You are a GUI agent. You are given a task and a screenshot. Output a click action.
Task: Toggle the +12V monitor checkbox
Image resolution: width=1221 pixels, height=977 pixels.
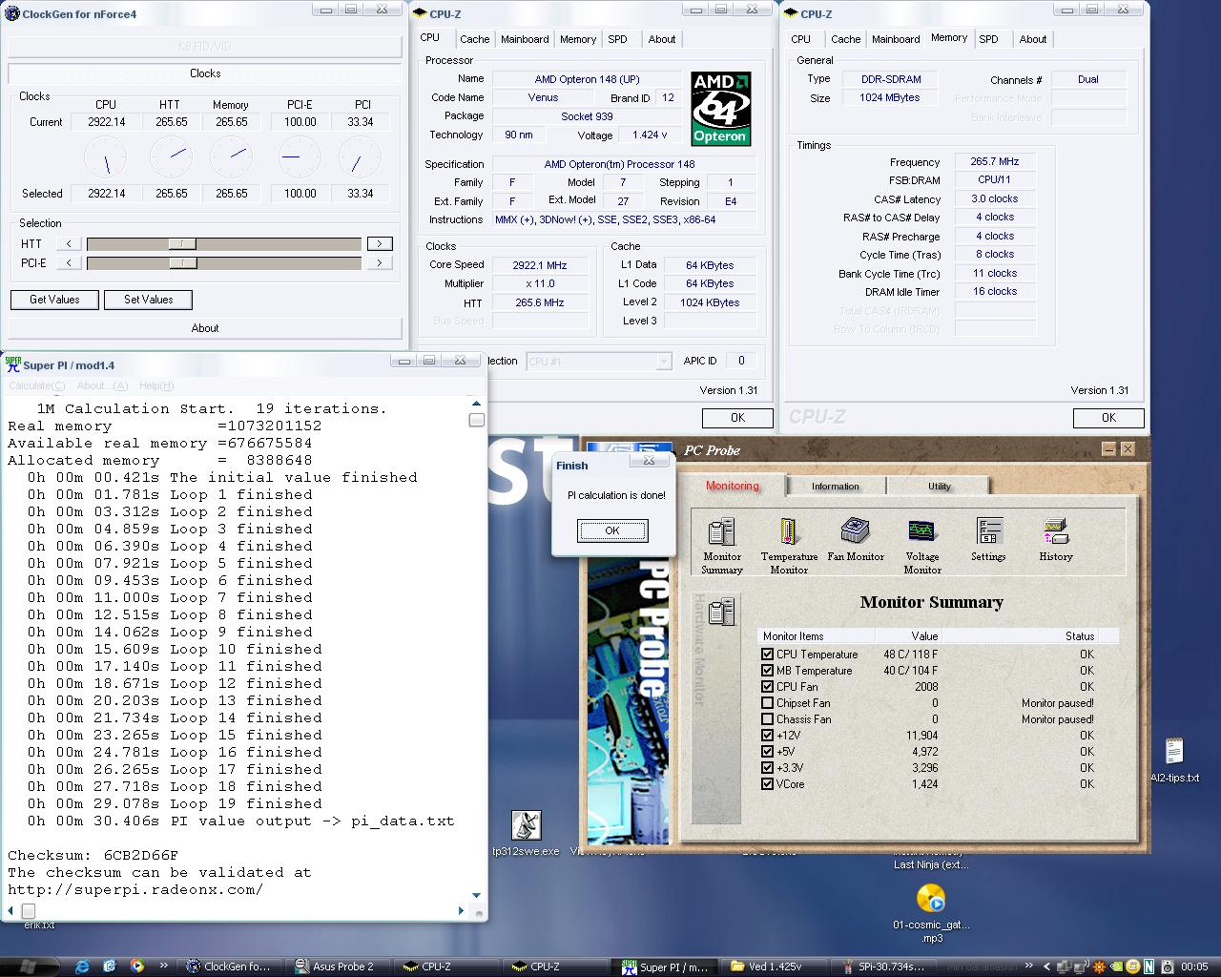[x=768, y=736]
